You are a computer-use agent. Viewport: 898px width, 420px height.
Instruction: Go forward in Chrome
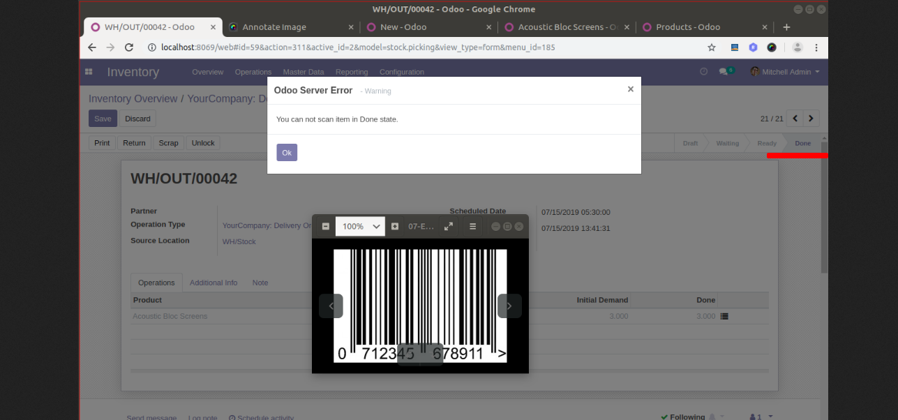(x=110, y=47)
